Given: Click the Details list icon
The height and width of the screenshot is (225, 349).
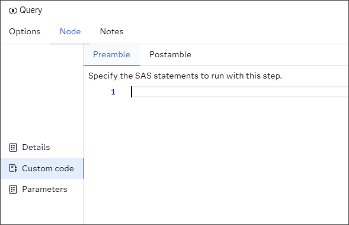Looking at the screenshot, I should [x=13, y=147].
